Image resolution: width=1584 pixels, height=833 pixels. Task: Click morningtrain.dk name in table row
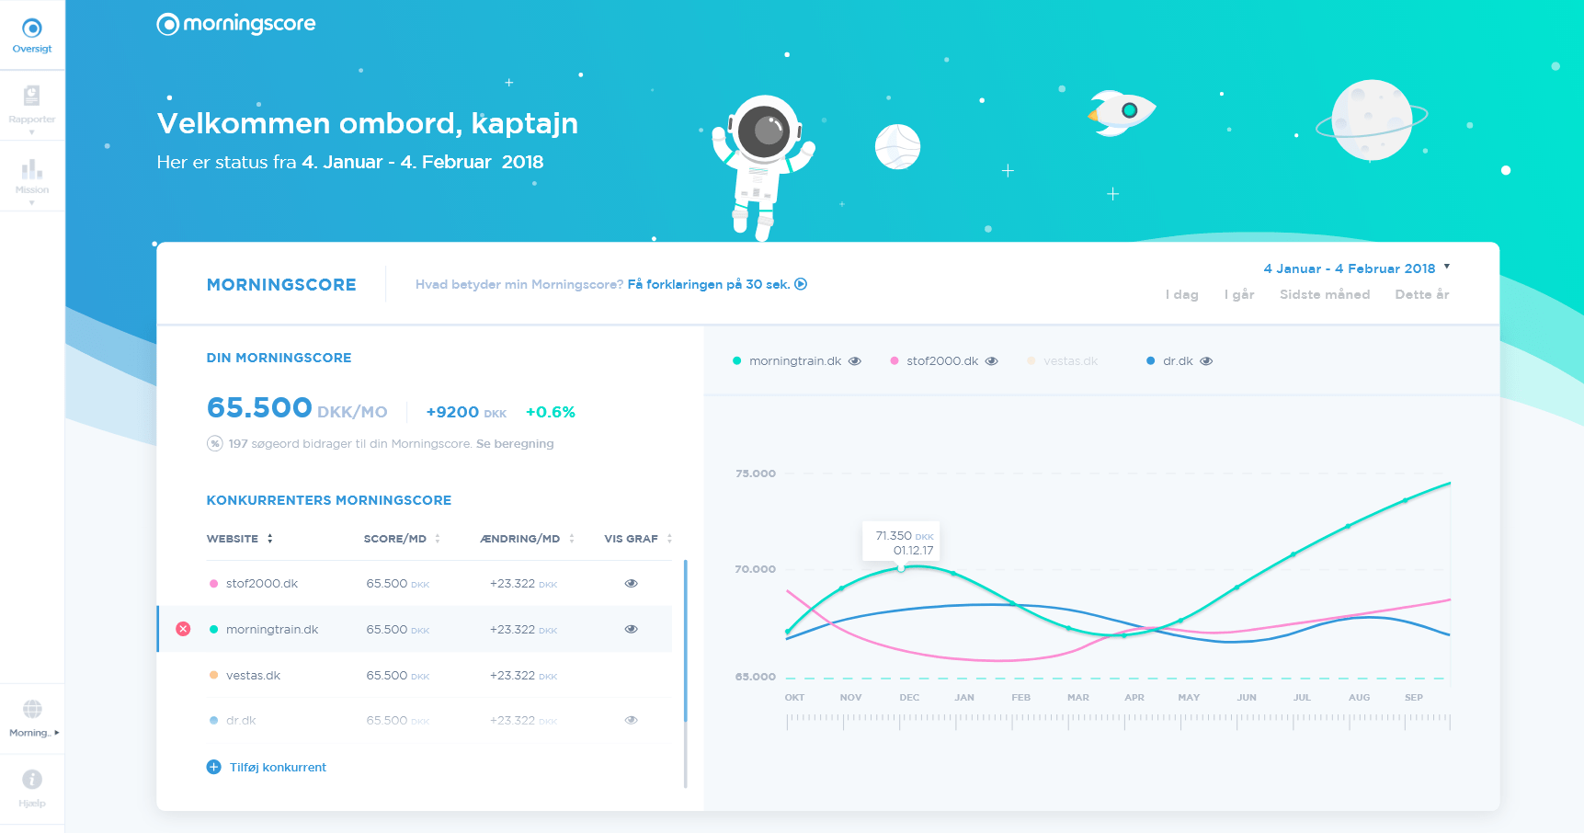272,629
